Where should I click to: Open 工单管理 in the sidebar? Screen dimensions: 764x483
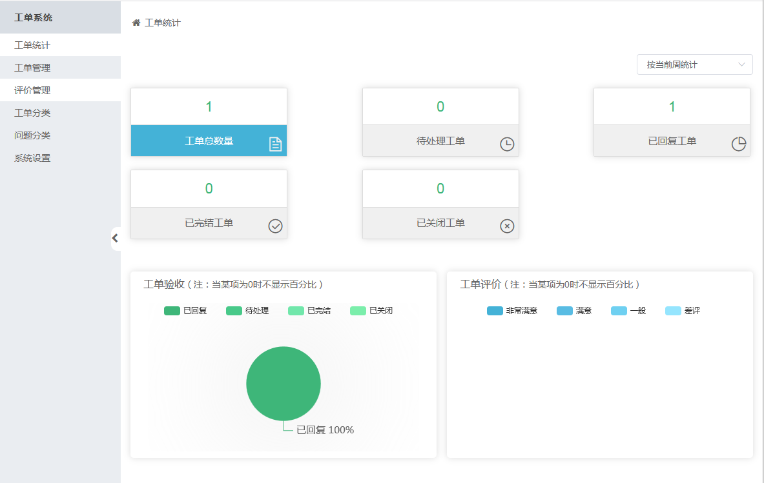pos(32,68)
